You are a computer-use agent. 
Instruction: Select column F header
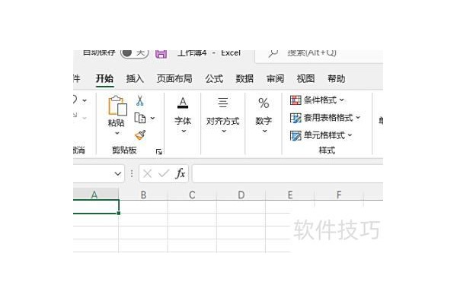(x=339, y=195)
